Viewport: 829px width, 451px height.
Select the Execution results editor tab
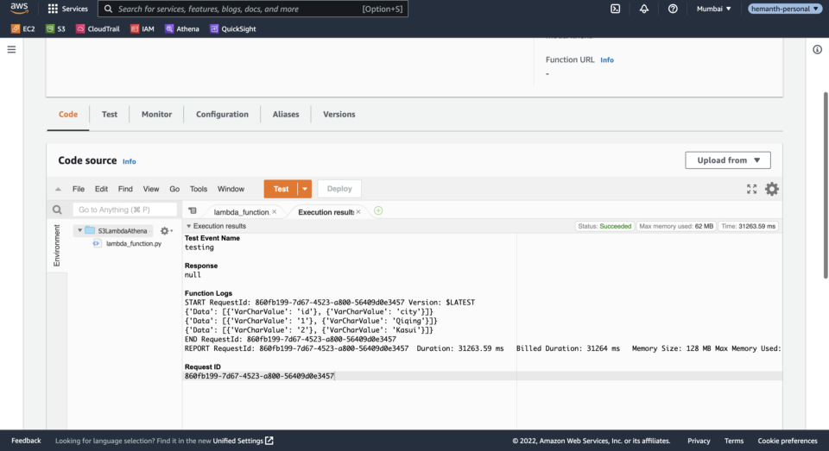[326, 212]
